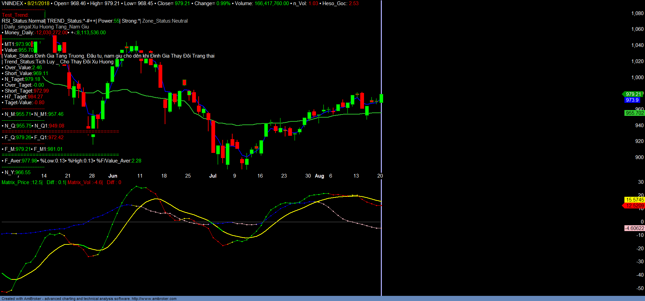
Task: Click the Money_Daily red value
Action: point(52,33)
